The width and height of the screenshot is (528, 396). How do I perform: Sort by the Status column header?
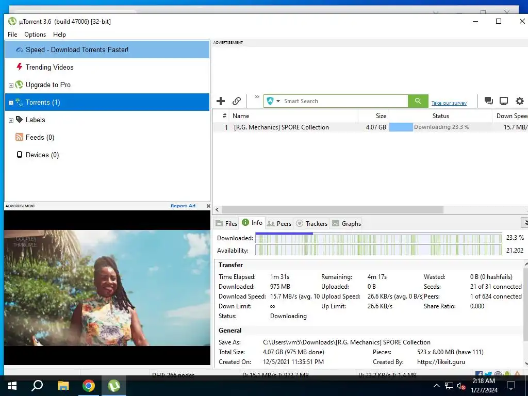coord(441,116)
